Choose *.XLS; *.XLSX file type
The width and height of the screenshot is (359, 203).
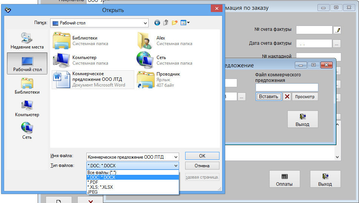click(x=133, y=187)
